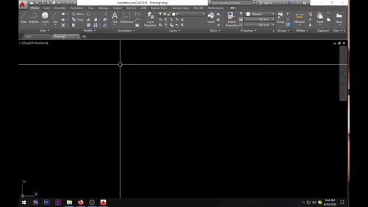Select the Offset tool icon
Screen dimensions: 368x207
(105, 25)
